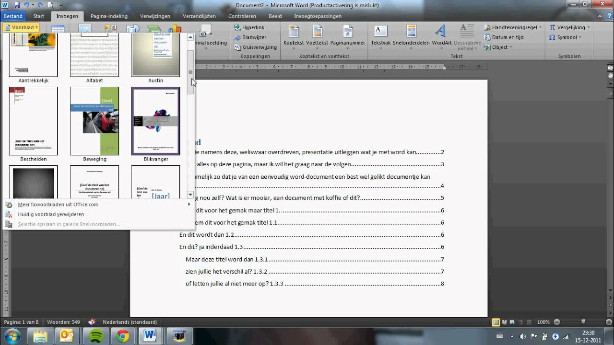614x345 pixels.
Task: Open the Paginanummer page number menu
Action: pyautogui.click(x=348, y=37)
